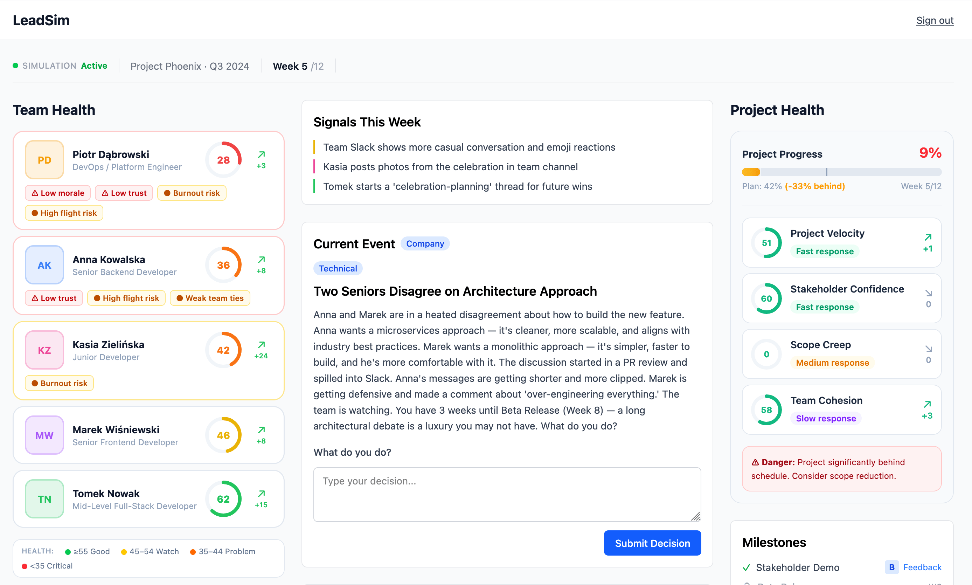
Task: Click the Team Cohesion gauge showing 58
Action: click(766, 410)
